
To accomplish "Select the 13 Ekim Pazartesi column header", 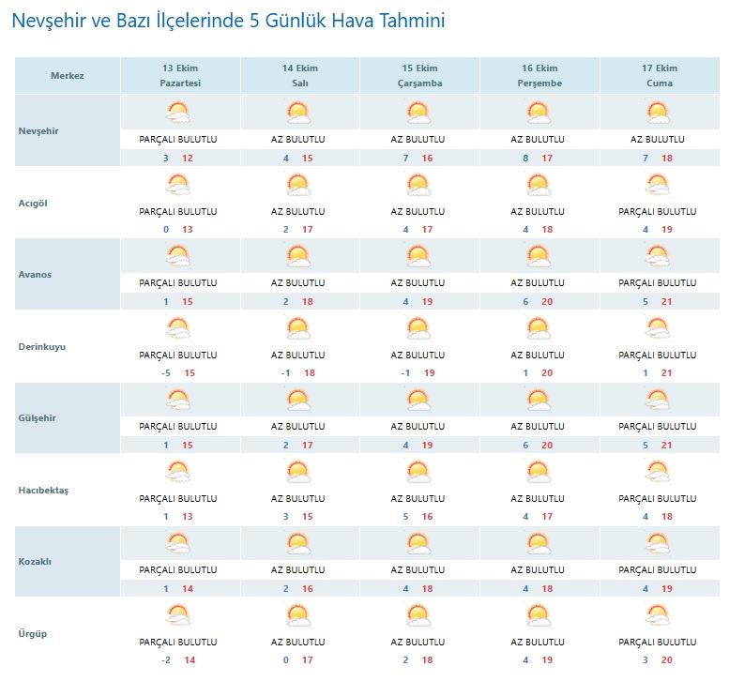I will tap(180, 76).
